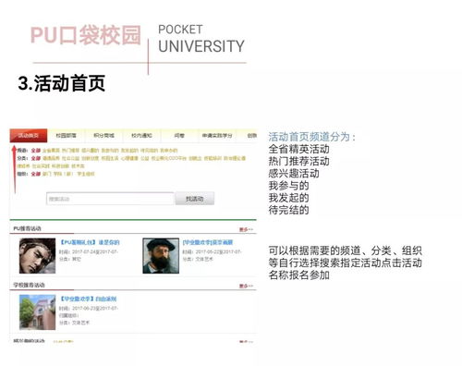Open the dark-haired man portrait thumbnail
462x366 pixels.
[38, 256]
